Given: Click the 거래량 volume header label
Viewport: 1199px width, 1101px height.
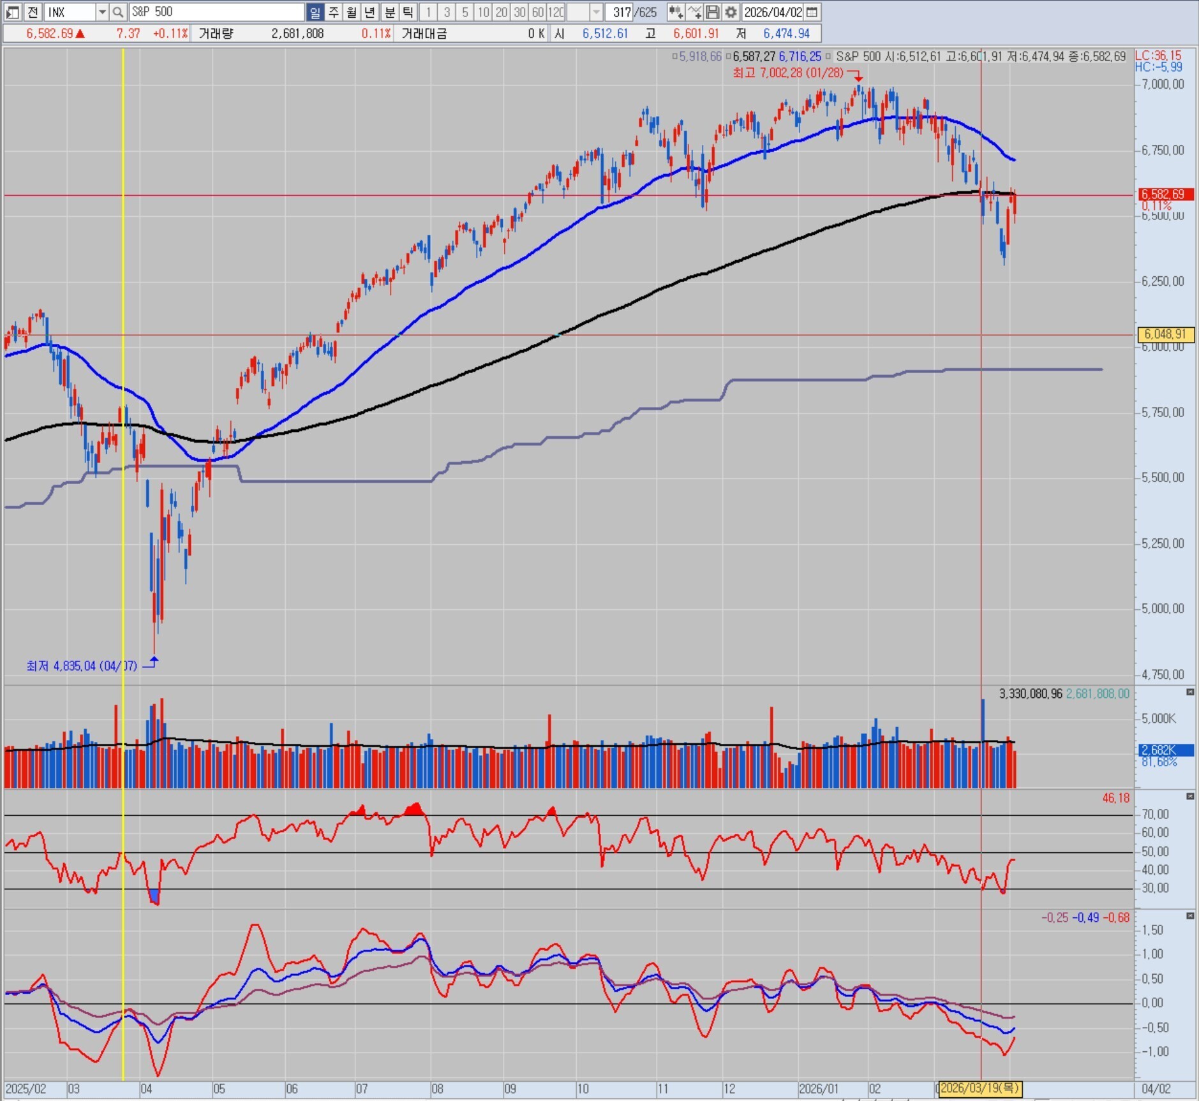Looking at the screenshot, I should click(x=216, y=33).
